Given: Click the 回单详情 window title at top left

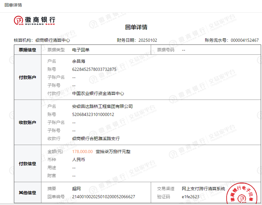Looking at the screenshot, I should click(13, 5).
